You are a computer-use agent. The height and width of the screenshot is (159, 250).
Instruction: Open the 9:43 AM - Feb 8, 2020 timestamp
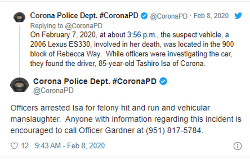[70, 146]
